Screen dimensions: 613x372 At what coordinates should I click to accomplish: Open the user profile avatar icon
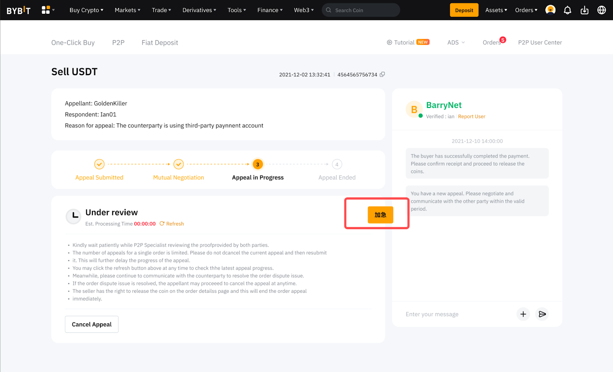coord(550,10)
